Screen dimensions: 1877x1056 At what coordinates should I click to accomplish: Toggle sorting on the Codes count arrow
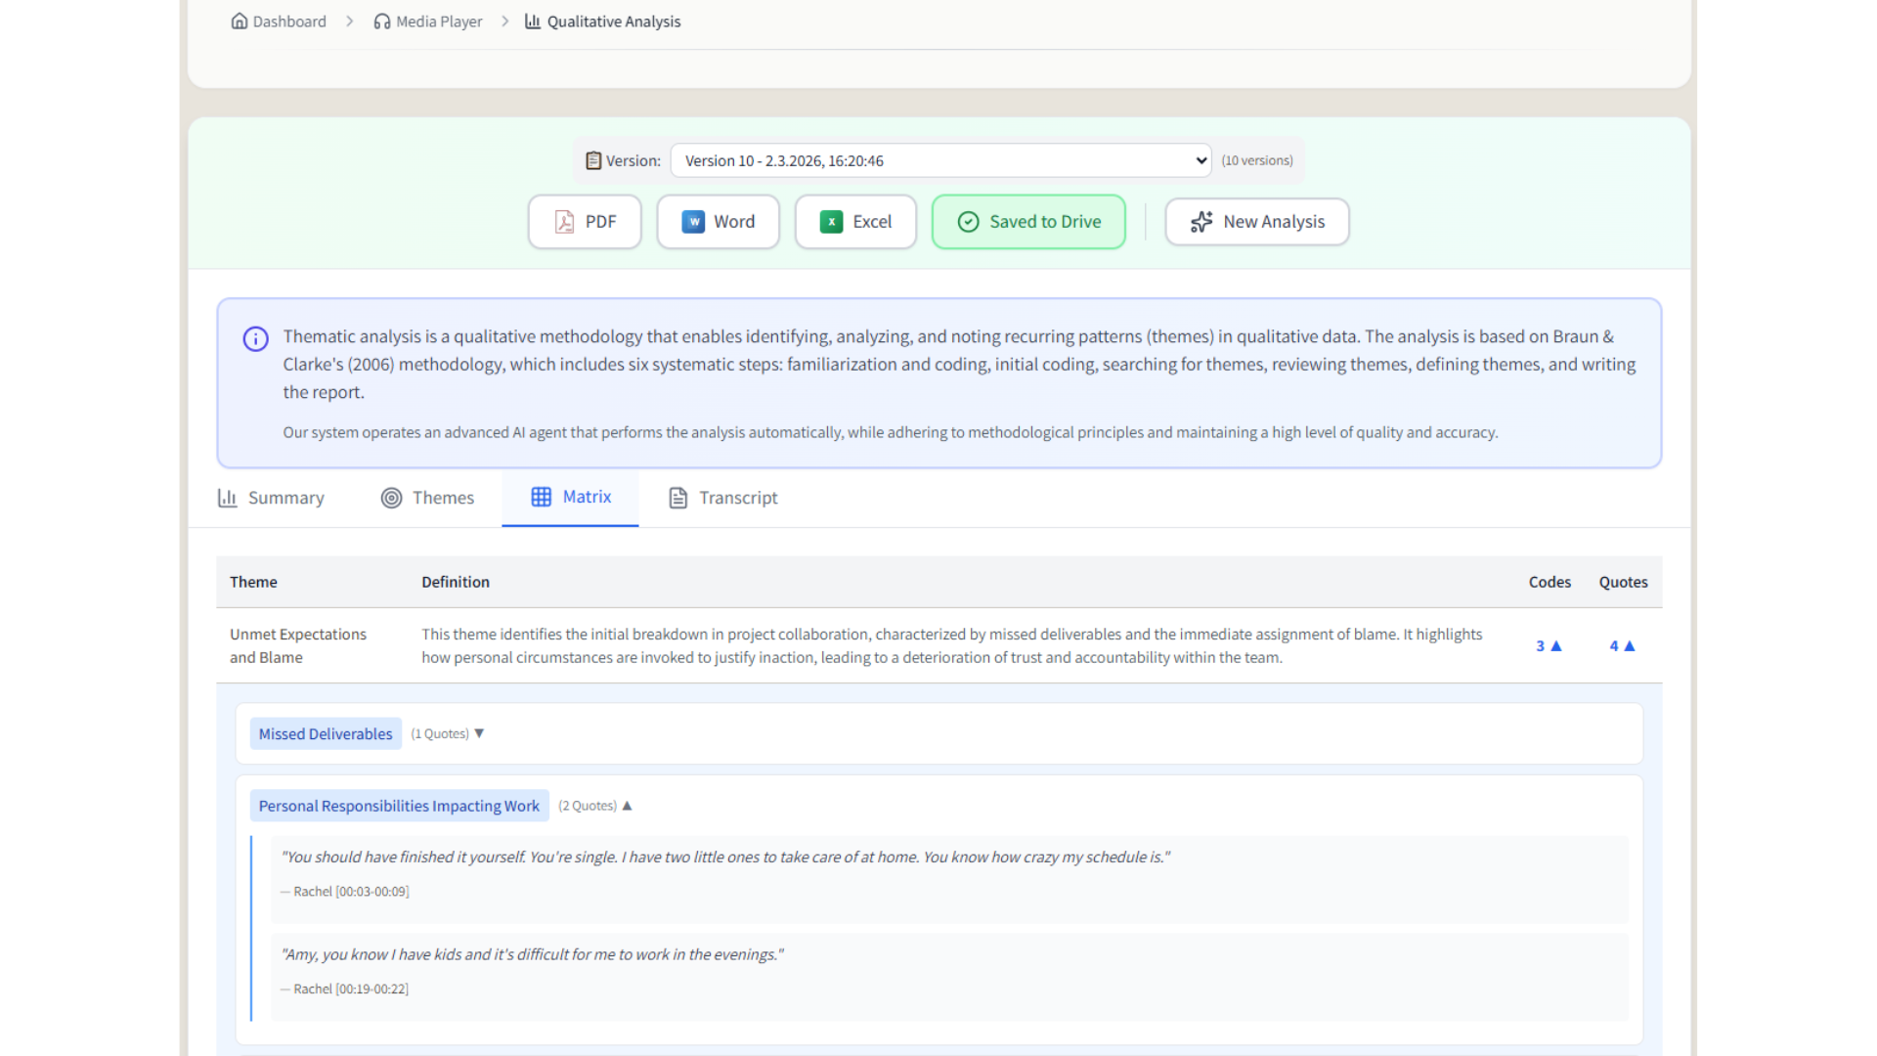(1556, 645)
